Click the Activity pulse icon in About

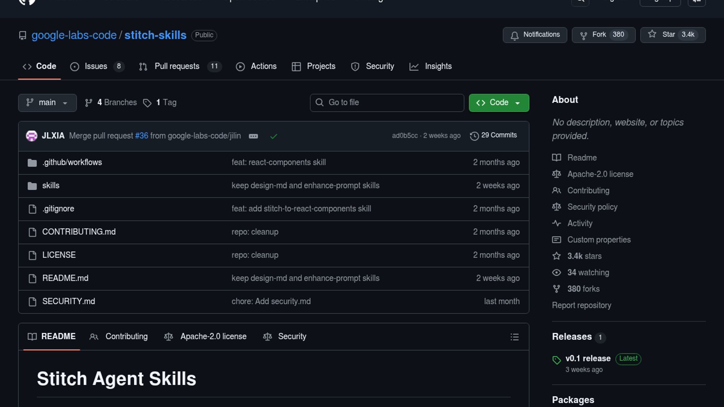click(x=557, y=223)
